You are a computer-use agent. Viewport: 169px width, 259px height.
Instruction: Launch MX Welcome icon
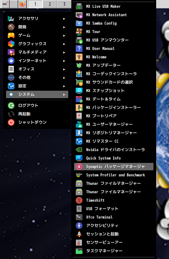(79, 57)
